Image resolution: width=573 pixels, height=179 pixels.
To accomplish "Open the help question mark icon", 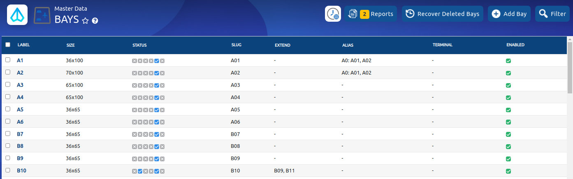I will (x=95, y=20).
